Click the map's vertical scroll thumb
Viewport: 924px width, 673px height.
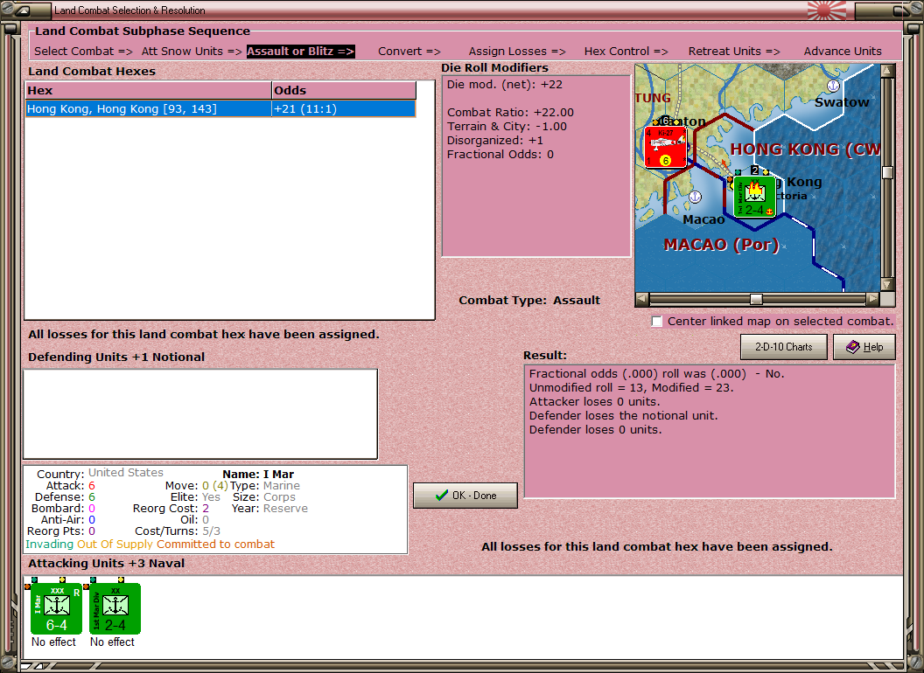click(887, 172)
